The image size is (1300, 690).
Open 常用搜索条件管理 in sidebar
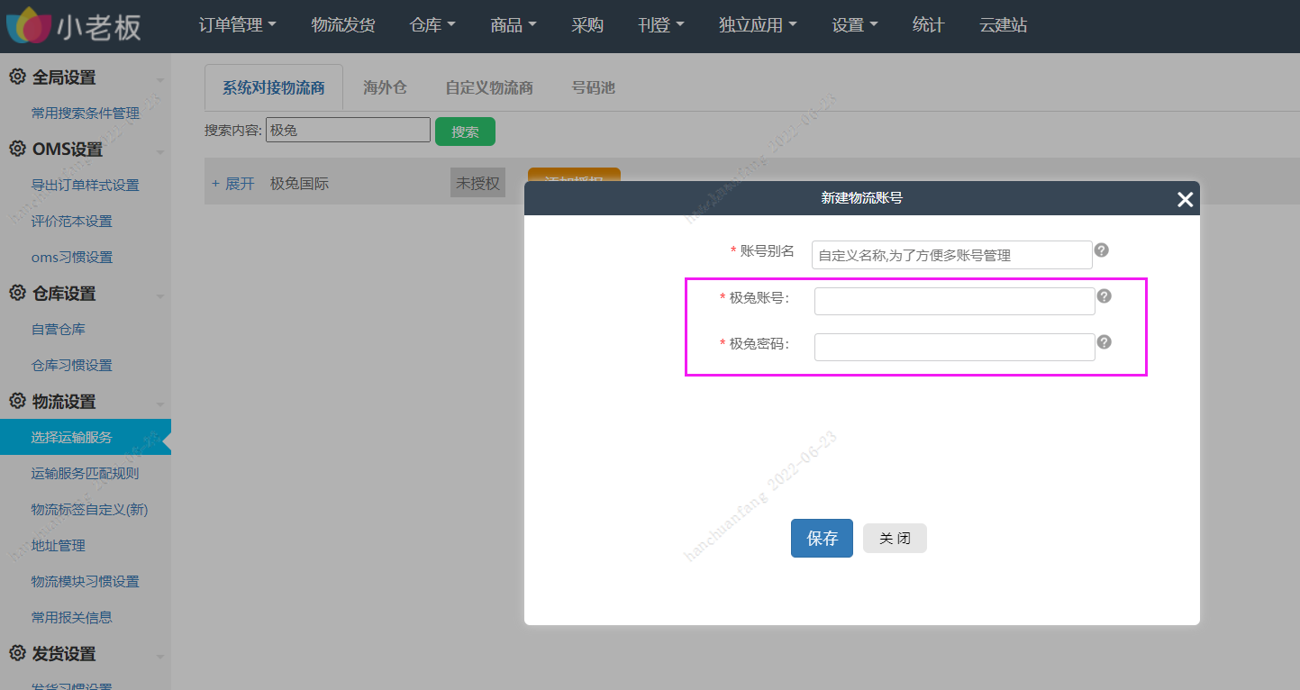[x=86, y=113]
